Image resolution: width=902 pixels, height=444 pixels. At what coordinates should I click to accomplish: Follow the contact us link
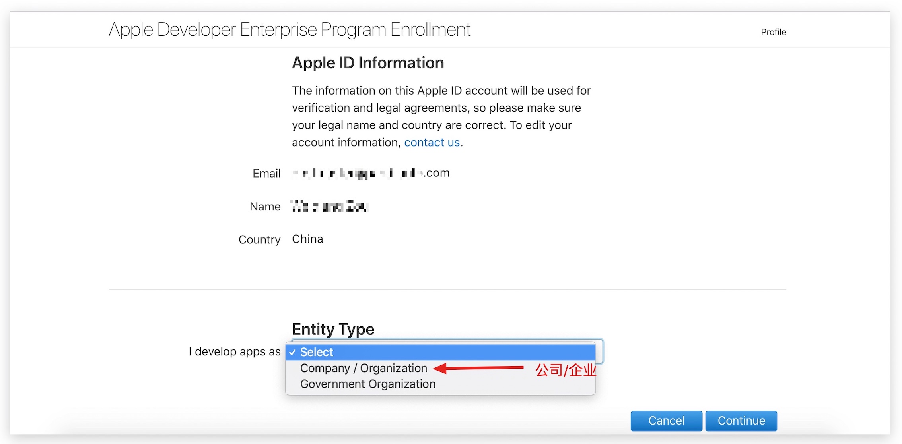(x=432, y=142)
